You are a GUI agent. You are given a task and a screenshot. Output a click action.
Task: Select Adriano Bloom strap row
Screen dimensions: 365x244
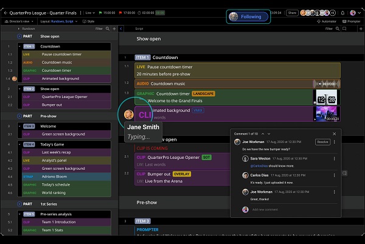point(66,176)
